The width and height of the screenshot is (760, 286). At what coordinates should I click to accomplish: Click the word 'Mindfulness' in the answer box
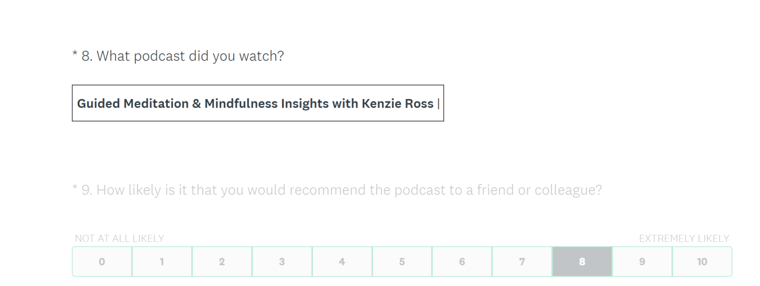click(241, 103)
